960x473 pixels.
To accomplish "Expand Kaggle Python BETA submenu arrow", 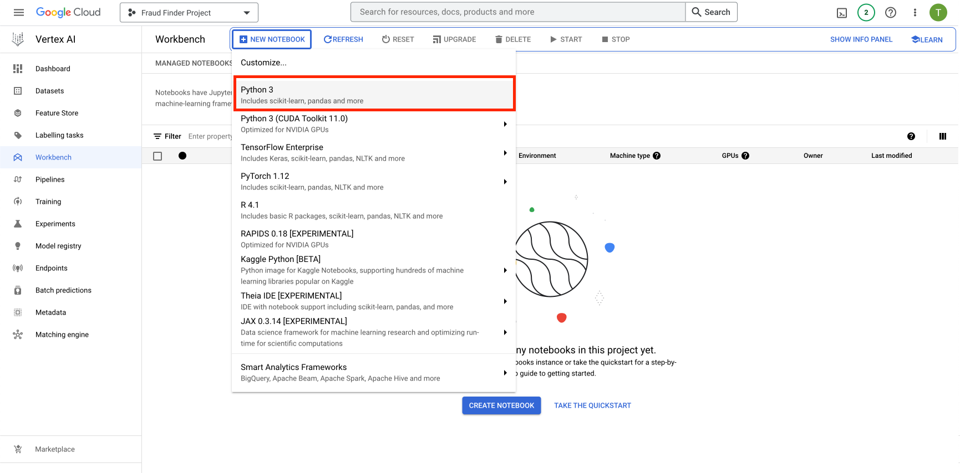I will tap(505, 270).
